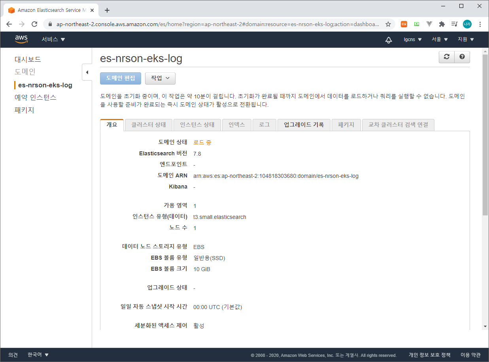
Task: Open a new browser tab
Action: tap(107, 10)
